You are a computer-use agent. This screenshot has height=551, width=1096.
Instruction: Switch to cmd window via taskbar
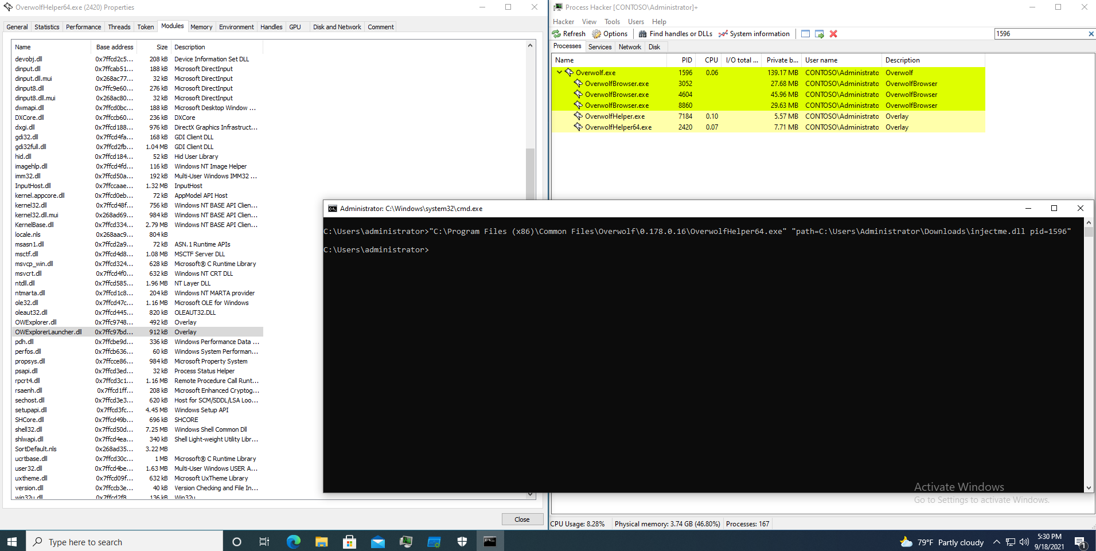[490, 541]
